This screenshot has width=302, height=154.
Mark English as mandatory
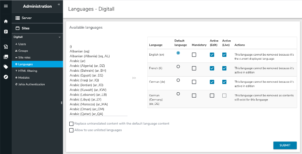tap(194, 55)
